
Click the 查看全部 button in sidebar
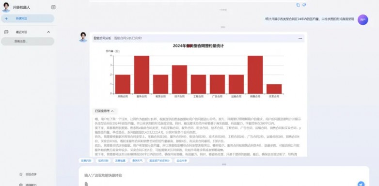pos(28,41)
